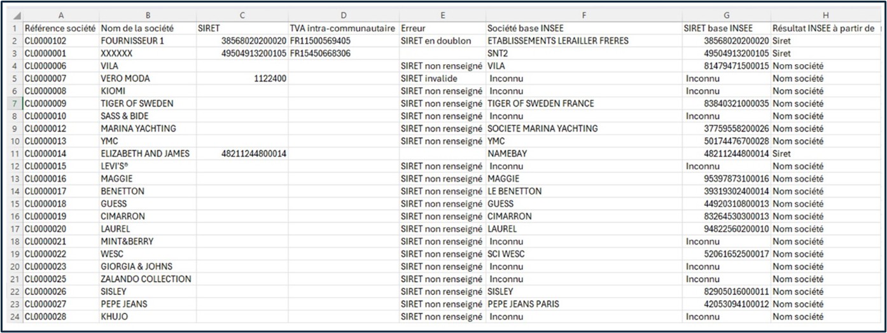The height and width of the screenshot is (333, 887).
Task: Select cell containing FOURNISSEUR 1
Action: (x=148, y=41)
